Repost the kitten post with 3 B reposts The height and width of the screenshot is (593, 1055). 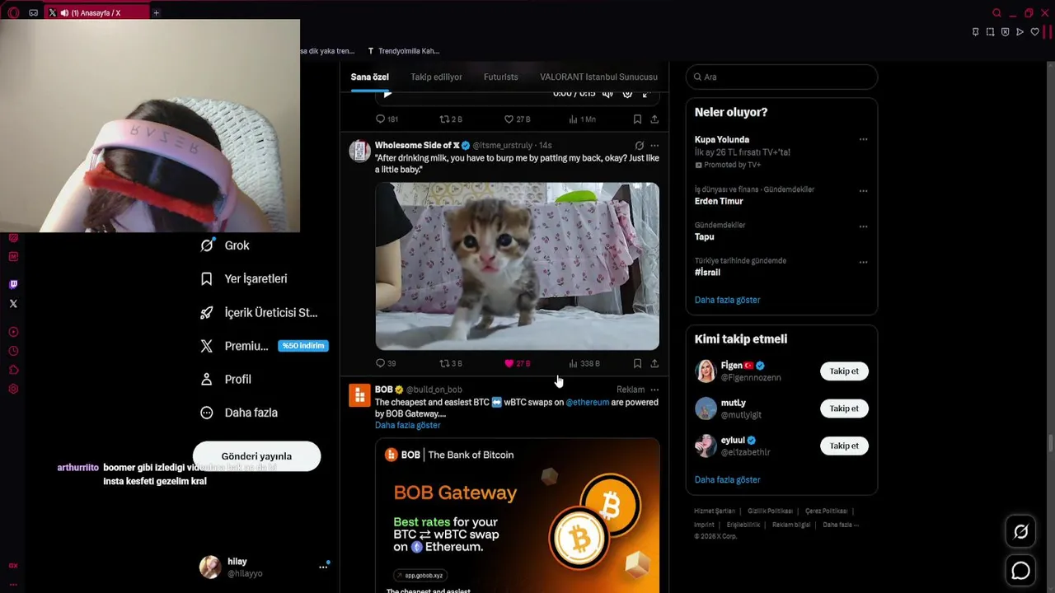(450, 363)
